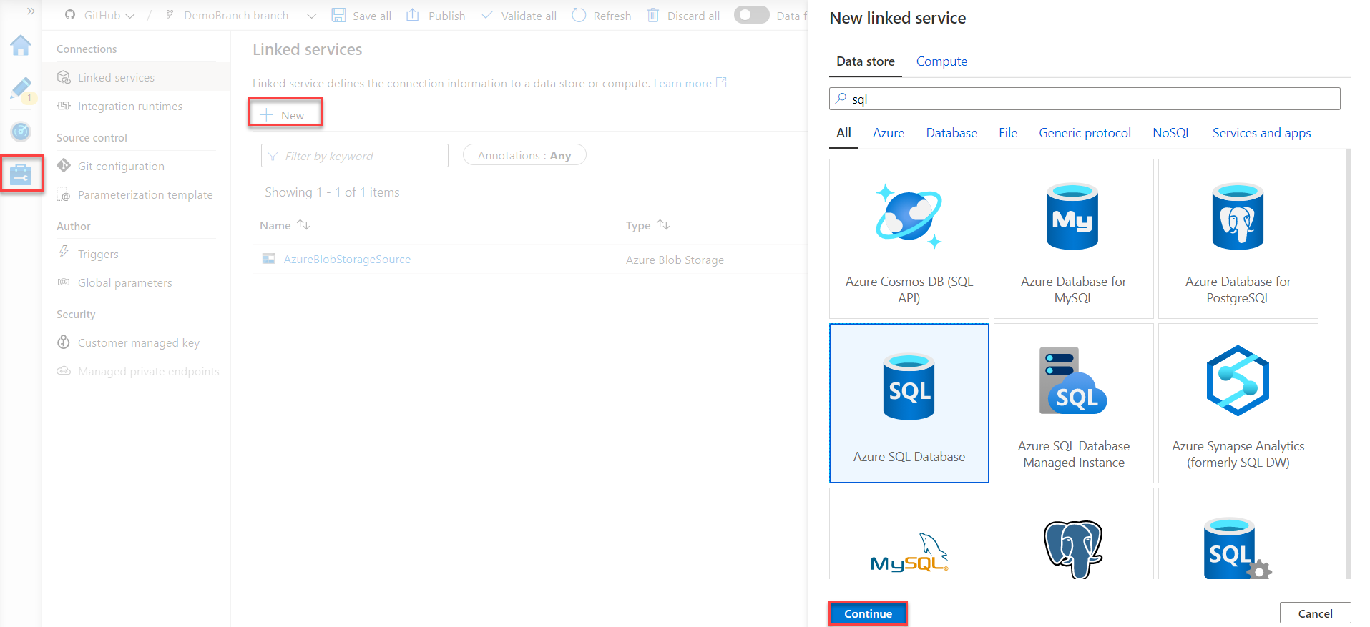
Task: Click Publish in the toolbar
Action: pyautogui.click(x=436, y=15)
